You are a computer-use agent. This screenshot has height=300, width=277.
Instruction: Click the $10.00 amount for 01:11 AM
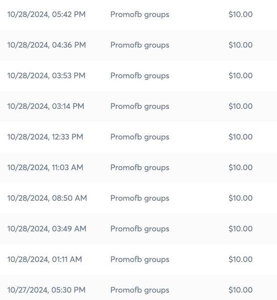240,259
